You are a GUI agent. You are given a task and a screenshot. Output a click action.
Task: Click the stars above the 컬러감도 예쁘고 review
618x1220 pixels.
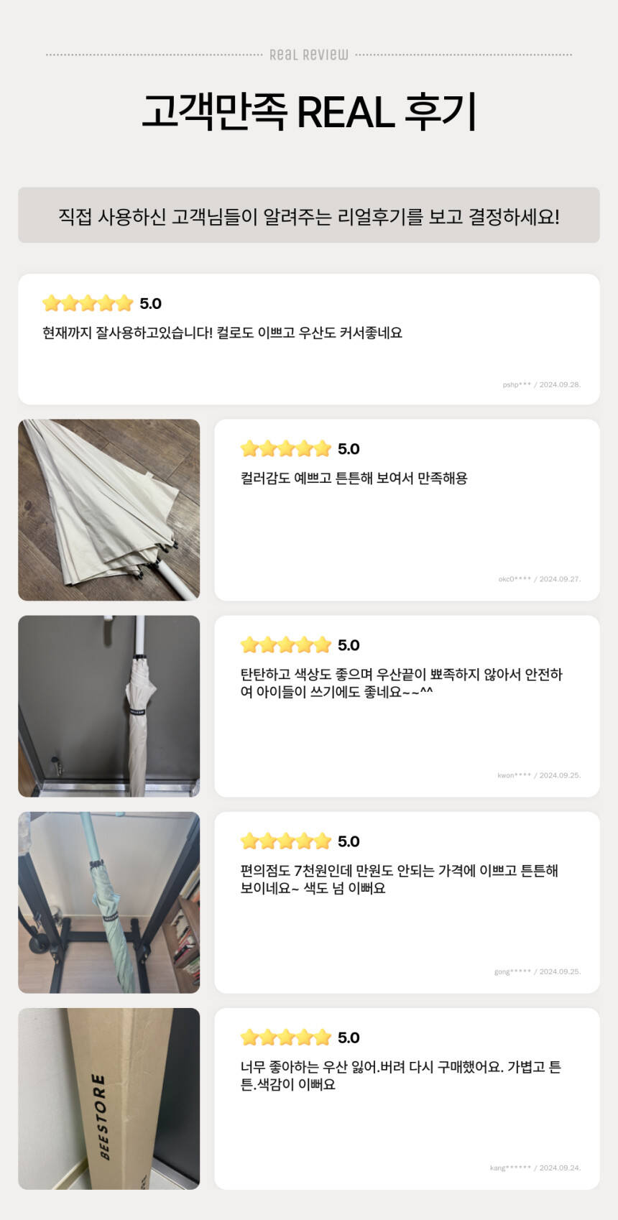286,449
